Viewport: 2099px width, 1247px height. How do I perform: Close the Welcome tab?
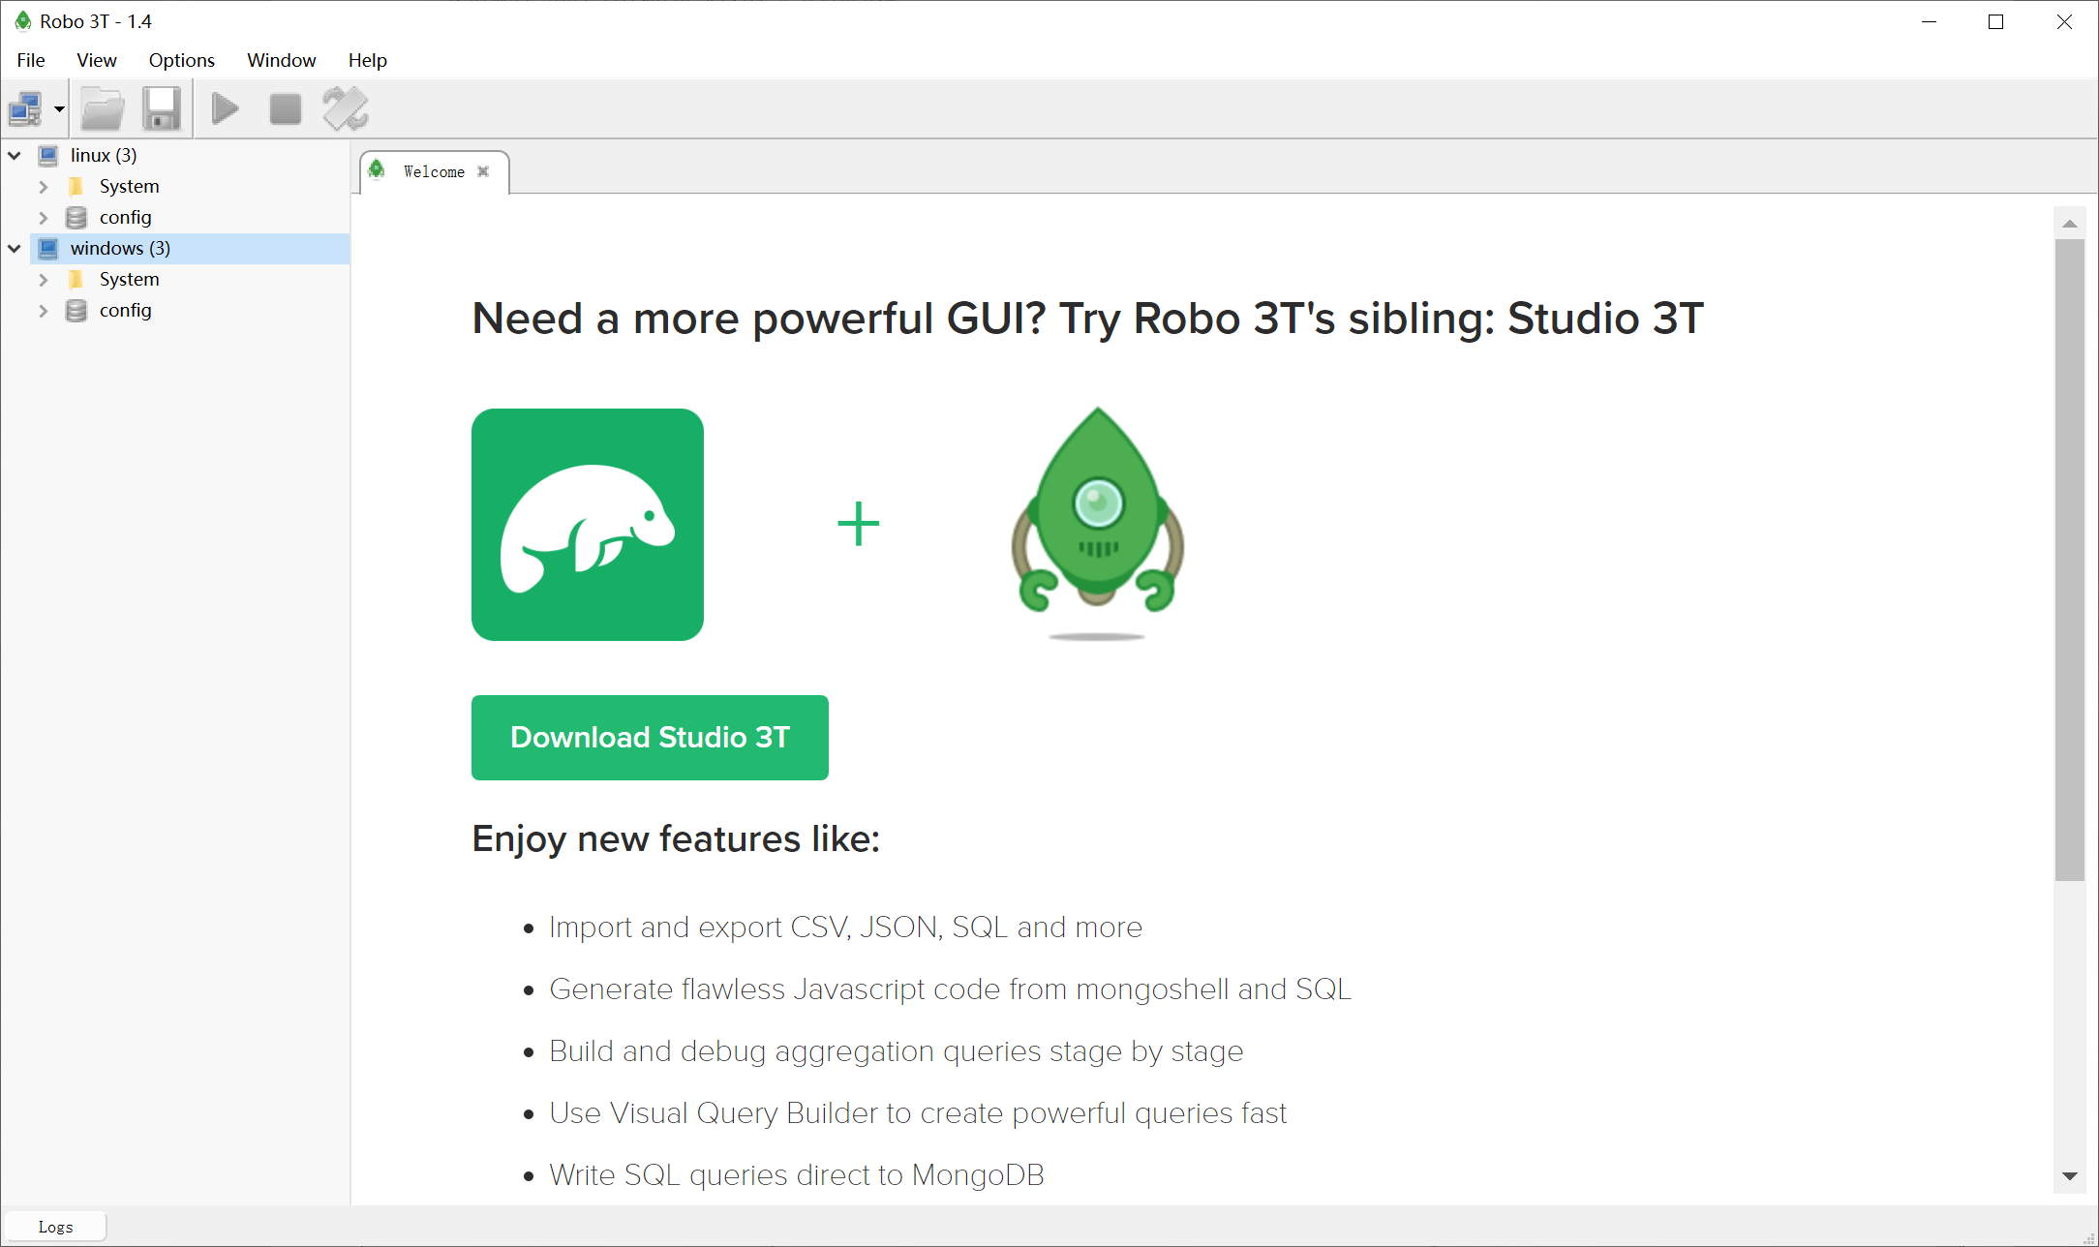pos(483,171)
